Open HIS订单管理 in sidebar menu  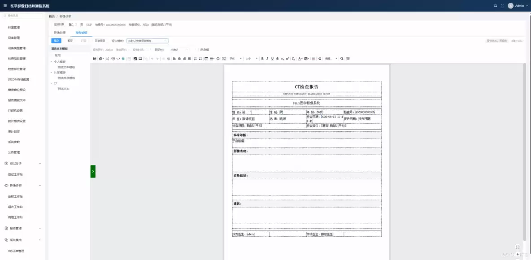pos(16,251)
